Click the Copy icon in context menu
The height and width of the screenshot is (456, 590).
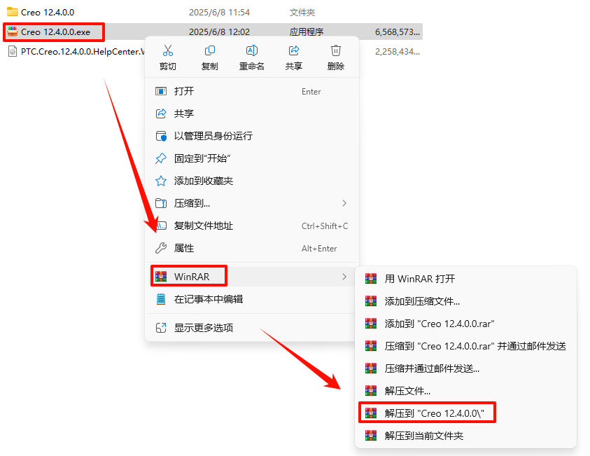tap(209, 50)
